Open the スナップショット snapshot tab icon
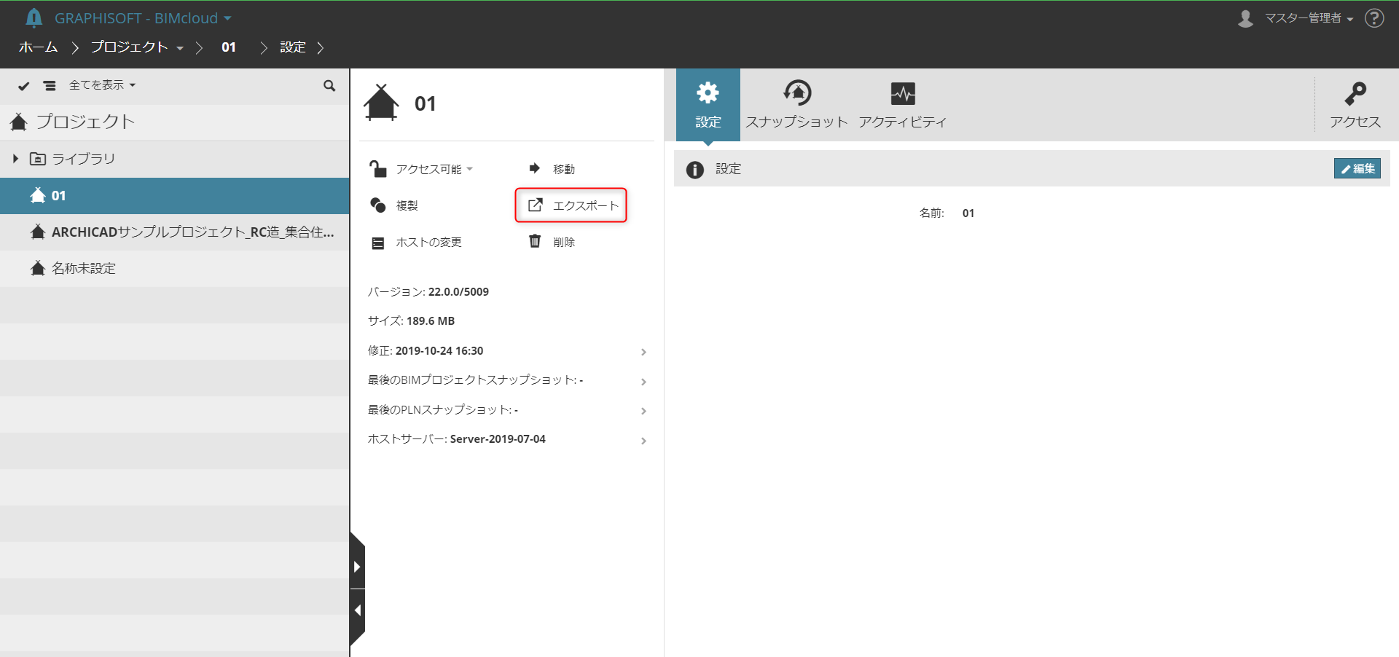 coord(797,93)
